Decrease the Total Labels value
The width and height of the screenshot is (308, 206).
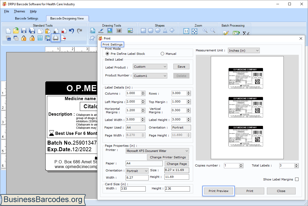(296, 167)
